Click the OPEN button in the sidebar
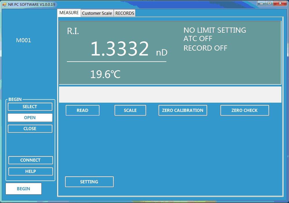Image resolution: width=289 pixels, height=203 pixels. [x=30, y=118]
